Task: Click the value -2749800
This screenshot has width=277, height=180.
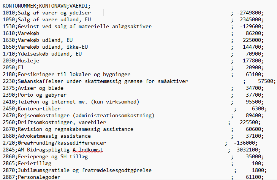Action: [249, 13]
